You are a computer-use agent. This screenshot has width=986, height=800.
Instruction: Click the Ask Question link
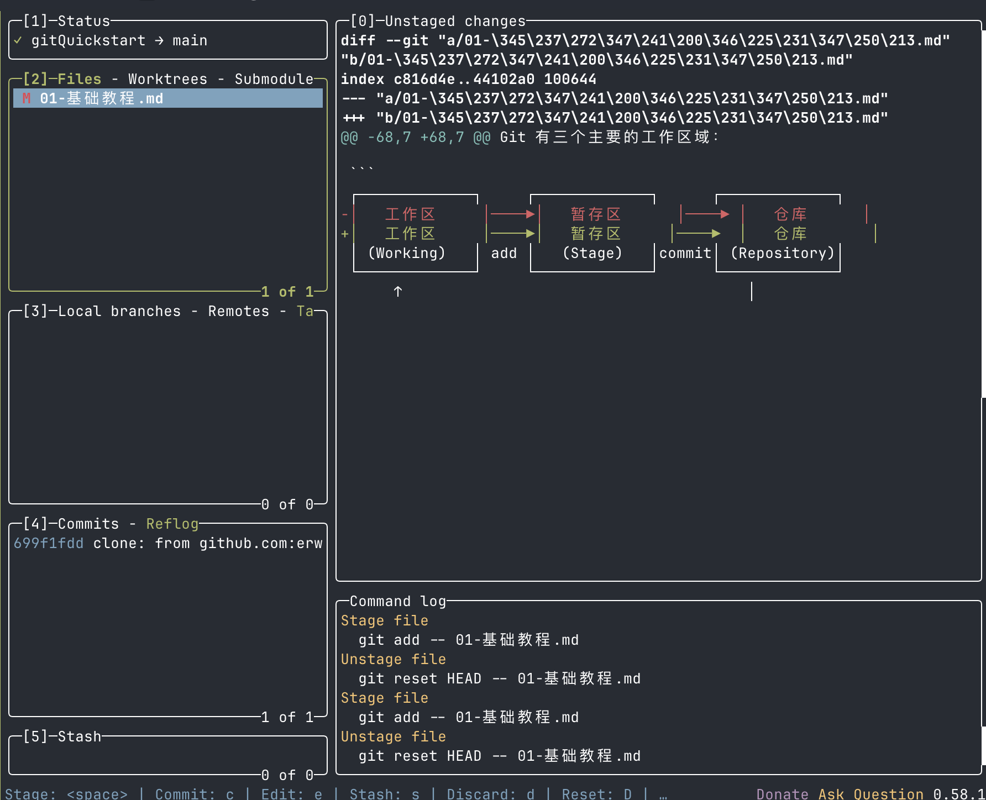tap(870, 794)
